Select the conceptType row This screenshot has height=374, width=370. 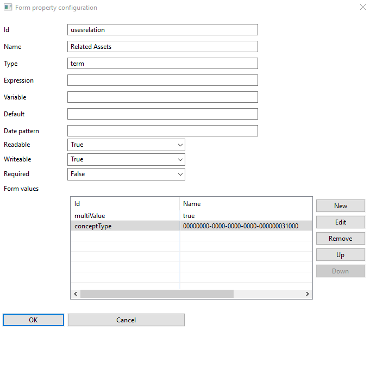[125, 226]
